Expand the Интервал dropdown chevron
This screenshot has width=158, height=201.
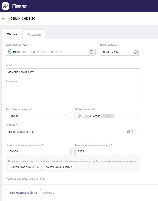137,131
